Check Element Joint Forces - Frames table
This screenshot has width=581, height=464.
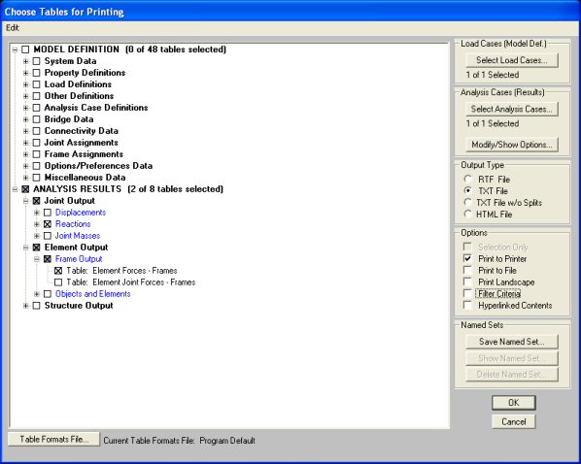[x=58, y=282]
